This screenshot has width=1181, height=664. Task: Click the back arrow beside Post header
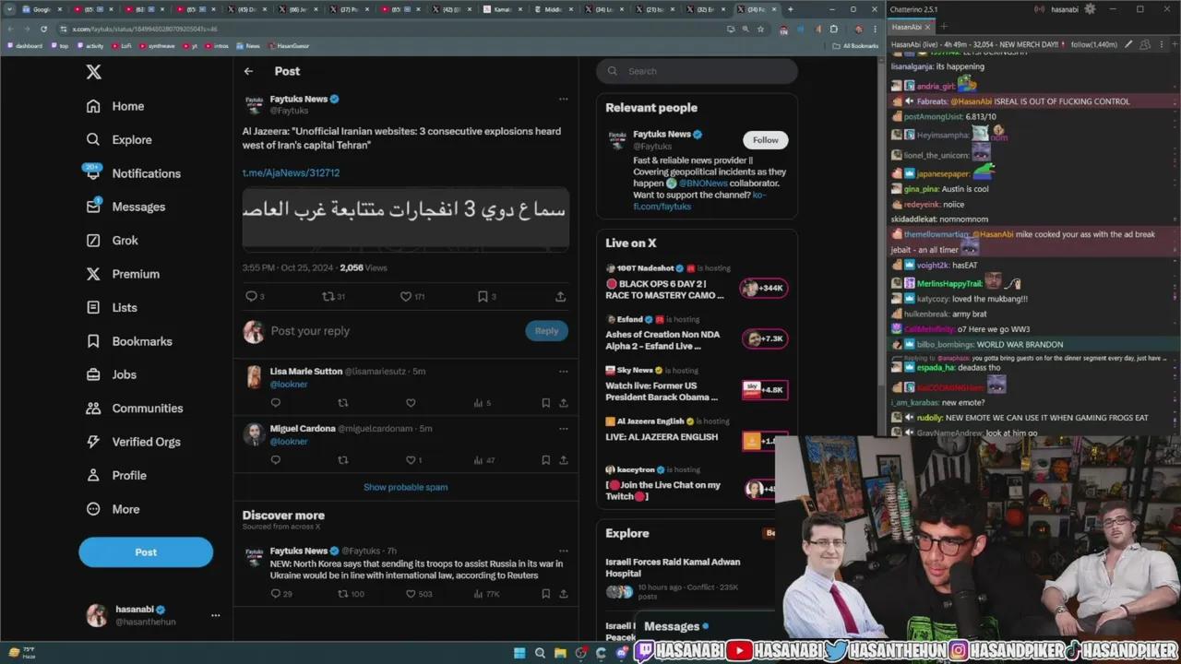click(248, 71)
